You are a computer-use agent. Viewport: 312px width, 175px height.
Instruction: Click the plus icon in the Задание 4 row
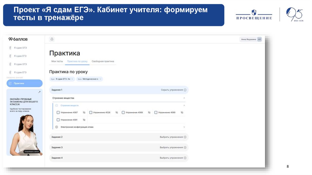pyautogui.click(x=185, y=158)
